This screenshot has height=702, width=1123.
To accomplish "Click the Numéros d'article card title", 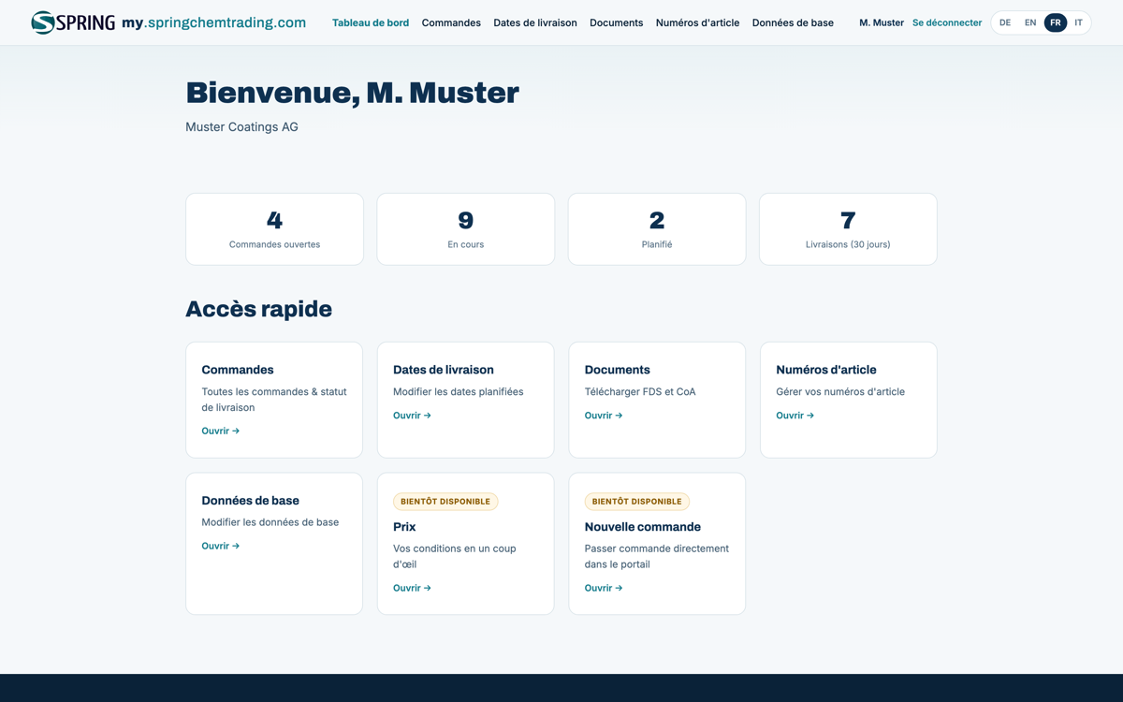I will [826, 370].
